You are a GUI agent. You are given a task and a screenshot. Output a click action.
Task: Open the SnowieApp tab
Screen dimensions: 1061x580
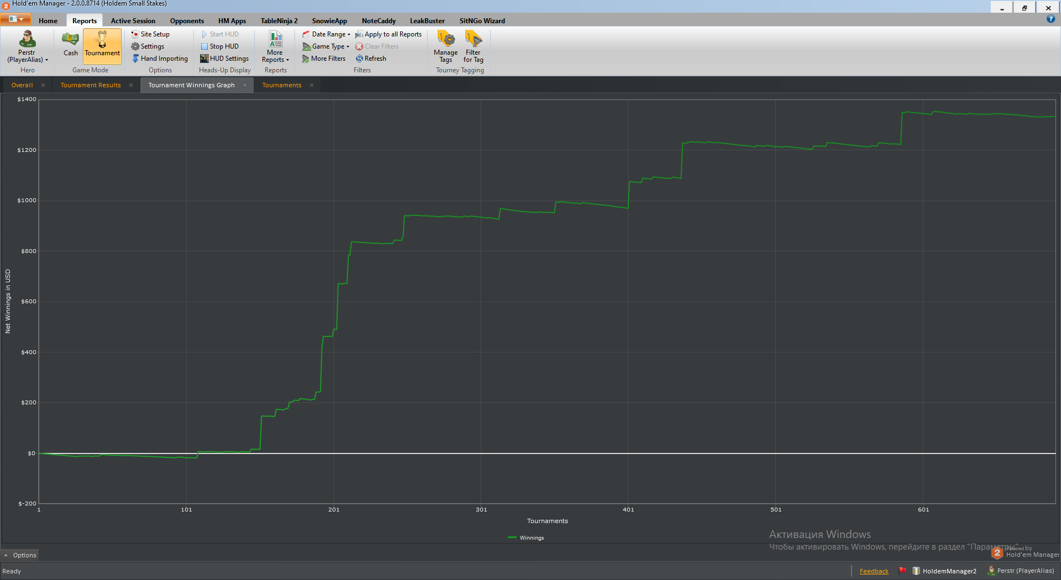(329, 21)
